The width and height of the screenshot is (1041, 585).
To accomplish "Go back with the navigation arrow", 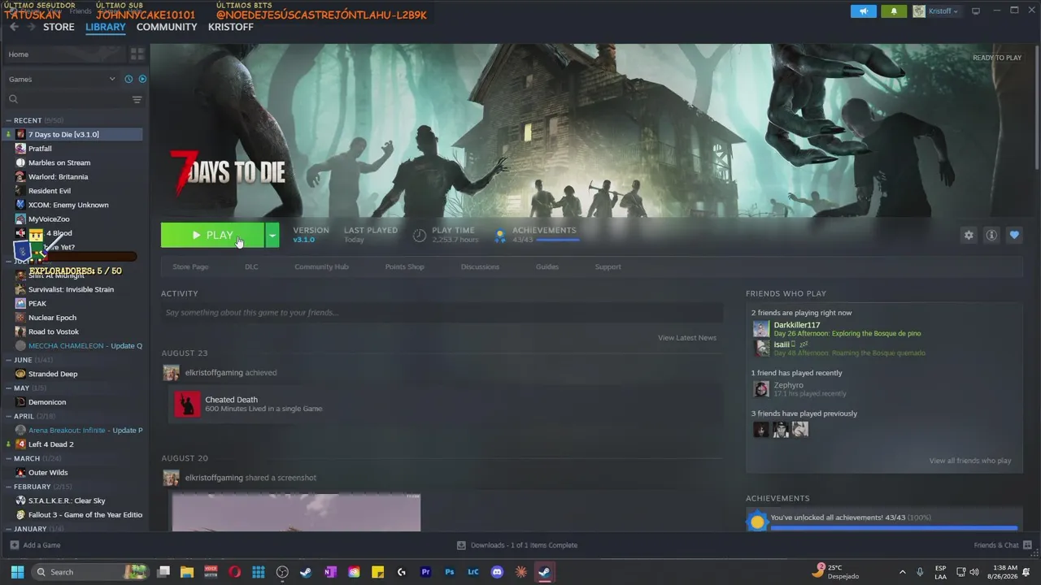I will (x=14, y=27).
